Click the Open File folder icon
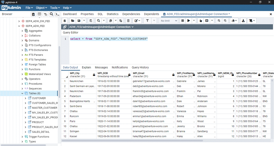Viewport: 274px width, 146px height. (73, 21)
